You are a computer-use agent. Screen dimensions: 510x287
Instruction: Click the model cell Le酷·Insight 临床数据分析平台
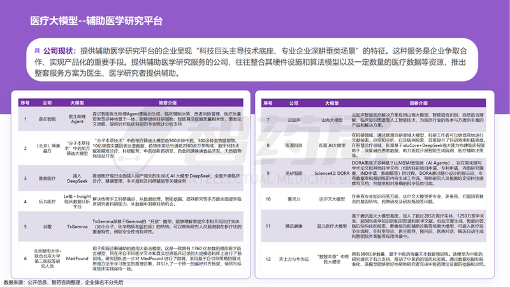(77, 202)
